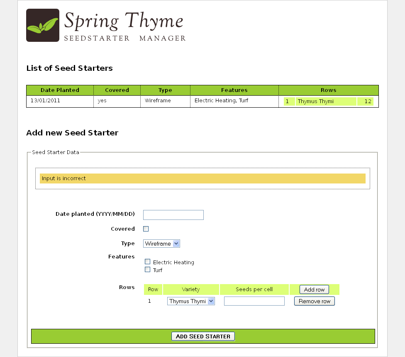Enable the Electric Heating feature

coord(148,261)
